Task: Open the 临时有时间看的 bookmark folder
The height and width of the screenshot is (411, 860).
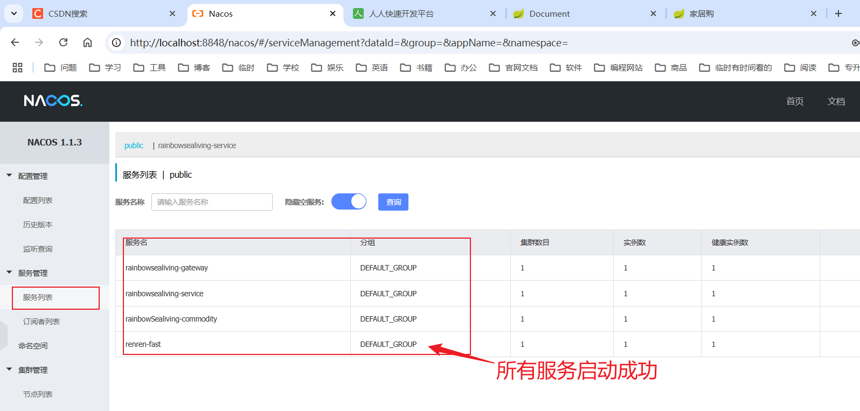Action: 736,67
